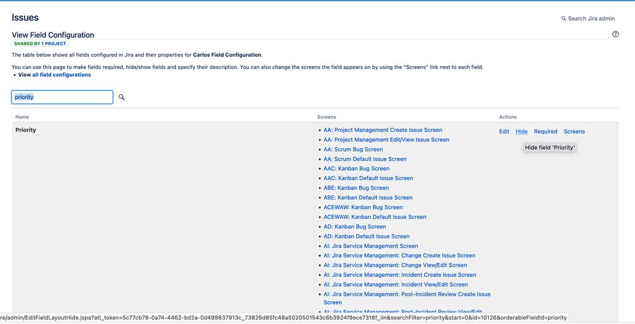The image size is (635, 324).
Task: Open AAC: Kanban Bug Screen
Action: (357, 169)
